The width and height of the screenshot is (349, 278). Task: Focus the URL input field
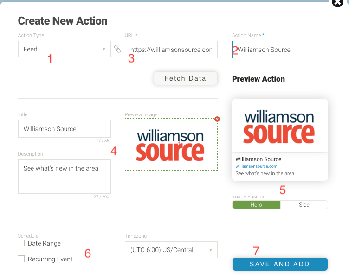point(171,50)
